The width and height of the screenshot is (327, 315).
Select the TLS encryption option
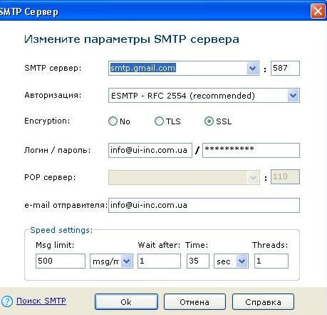click(x=159, y=121)
